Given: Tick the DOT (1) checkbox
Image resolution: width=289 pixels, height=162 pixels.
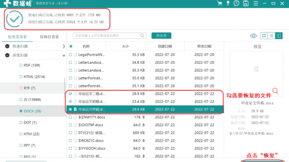Looking at the screenshot, I should (x=21, y=122).
